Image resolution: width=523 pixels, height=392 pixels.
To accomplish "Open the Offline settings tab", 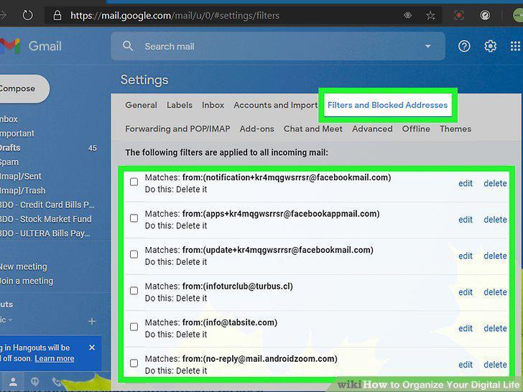I will pyautogui.click(x=416, y=129).
